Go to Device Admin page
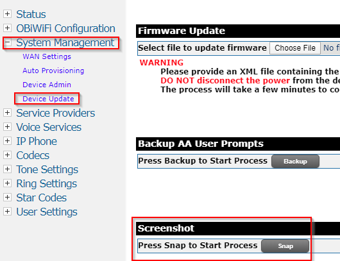This screenshot has height=261, width=340. [x=47, y=85]
